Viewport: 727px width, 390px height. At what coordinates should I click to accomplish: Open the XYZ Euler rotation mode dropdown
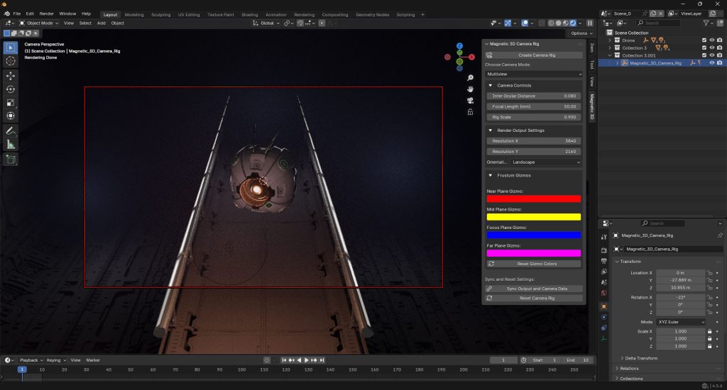tap(681, 322)
